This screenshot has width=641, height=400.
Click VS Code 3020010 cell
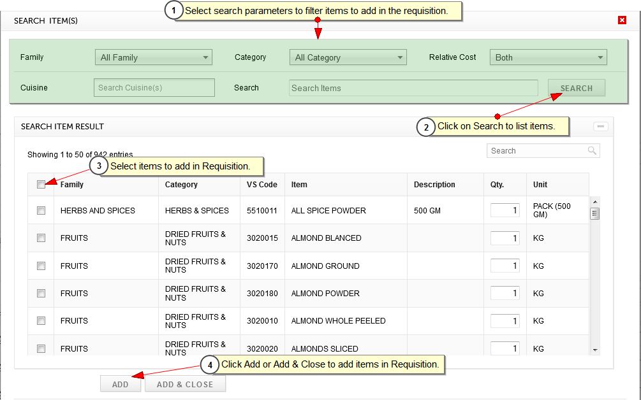[x=262, y=321]
